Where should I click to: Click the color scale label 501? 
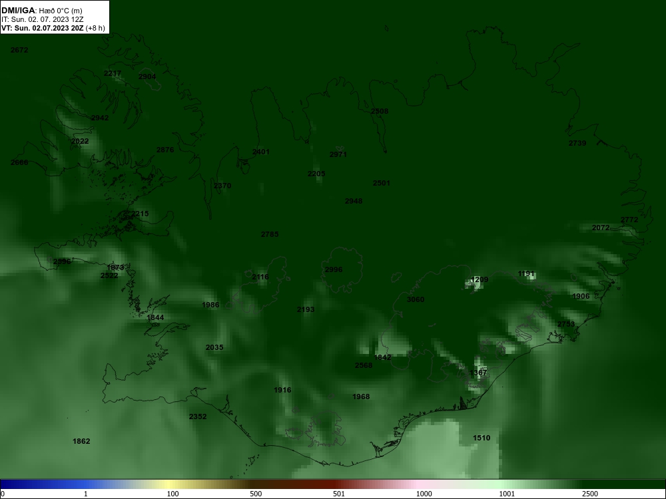coord(340,494)
